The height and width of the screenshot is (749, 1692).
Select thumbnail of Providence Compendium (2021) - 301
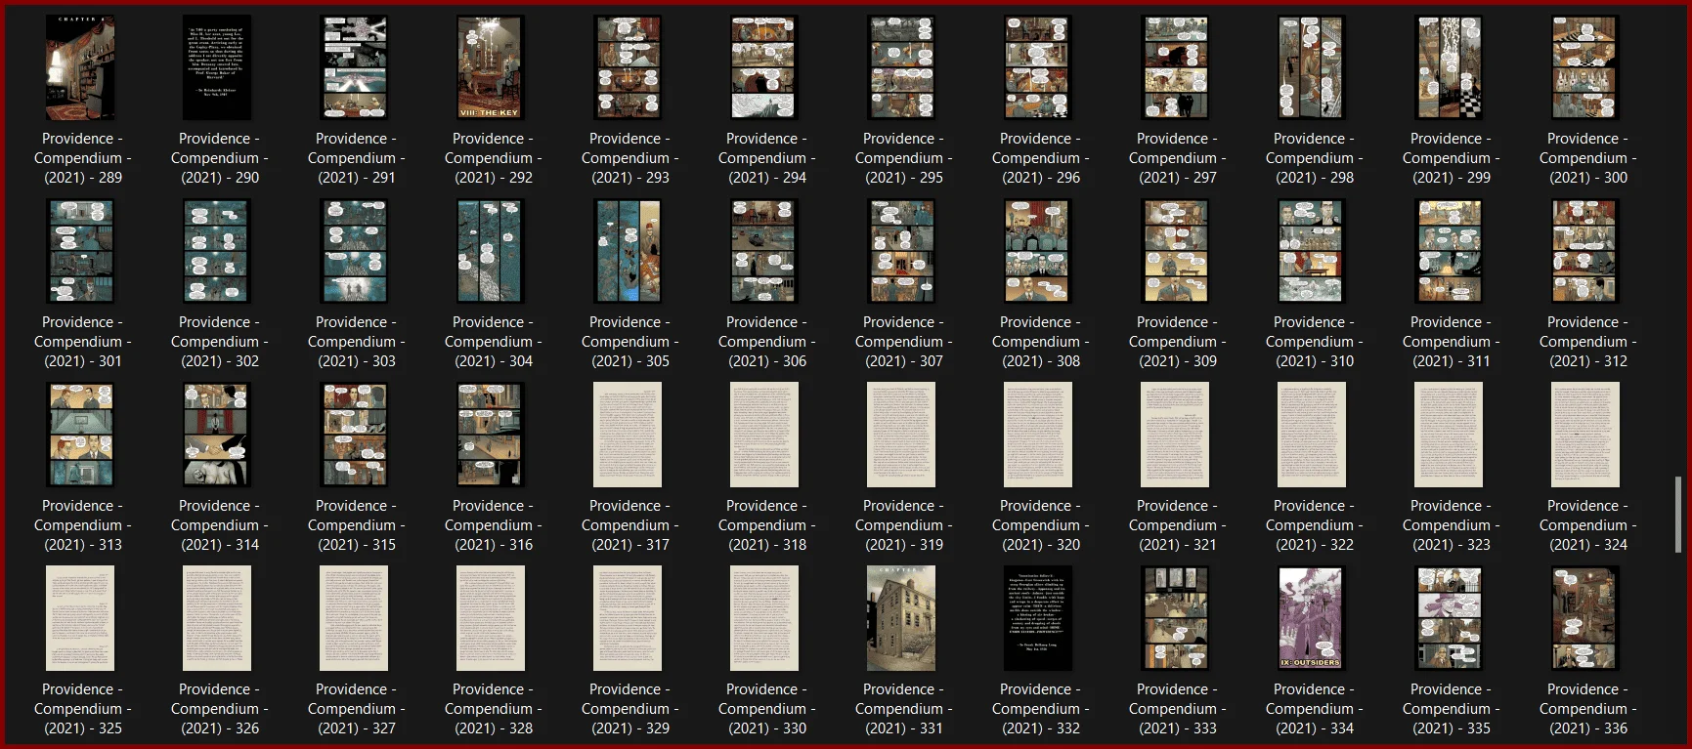click(x=80, y=251)
